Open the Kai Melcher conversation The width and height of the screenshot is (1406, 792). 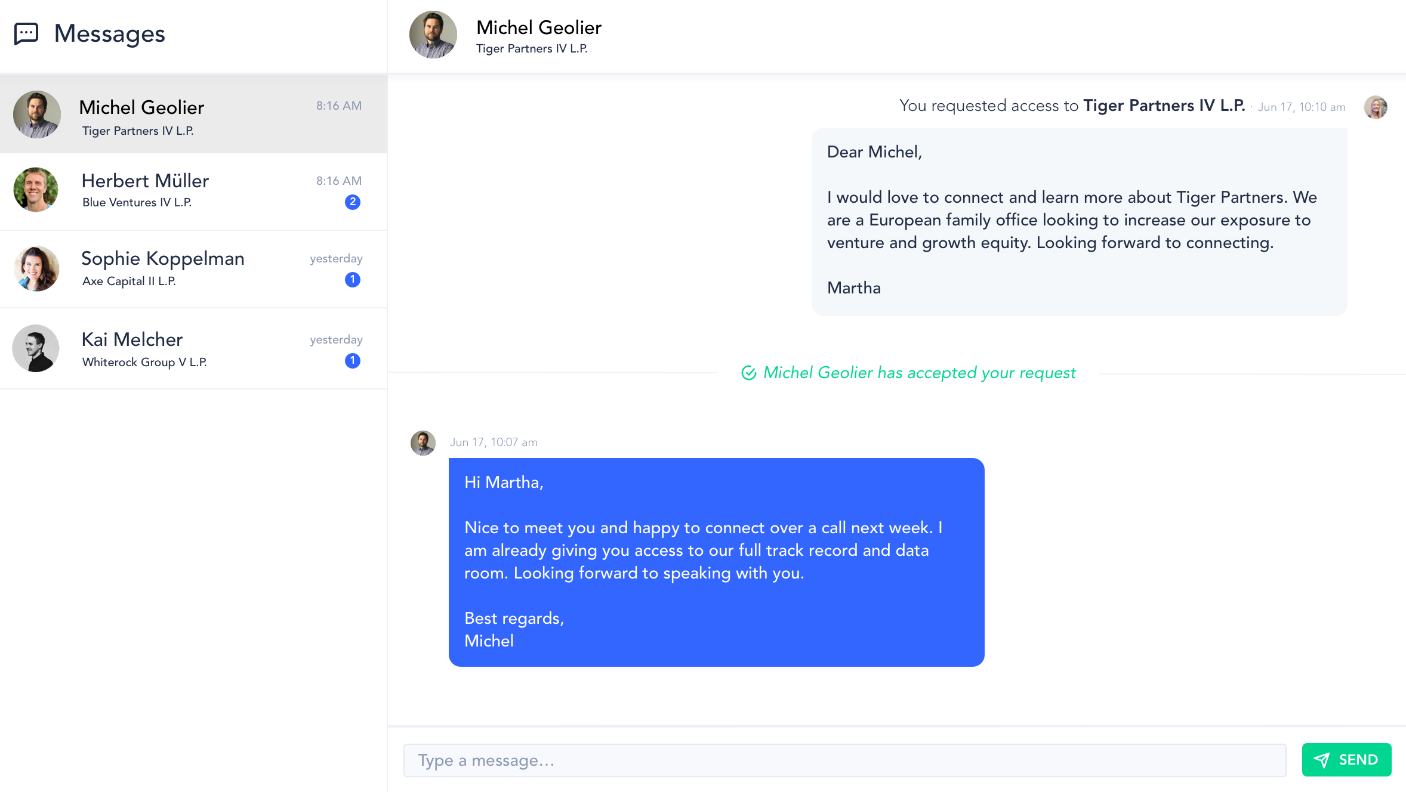point(193,349)
